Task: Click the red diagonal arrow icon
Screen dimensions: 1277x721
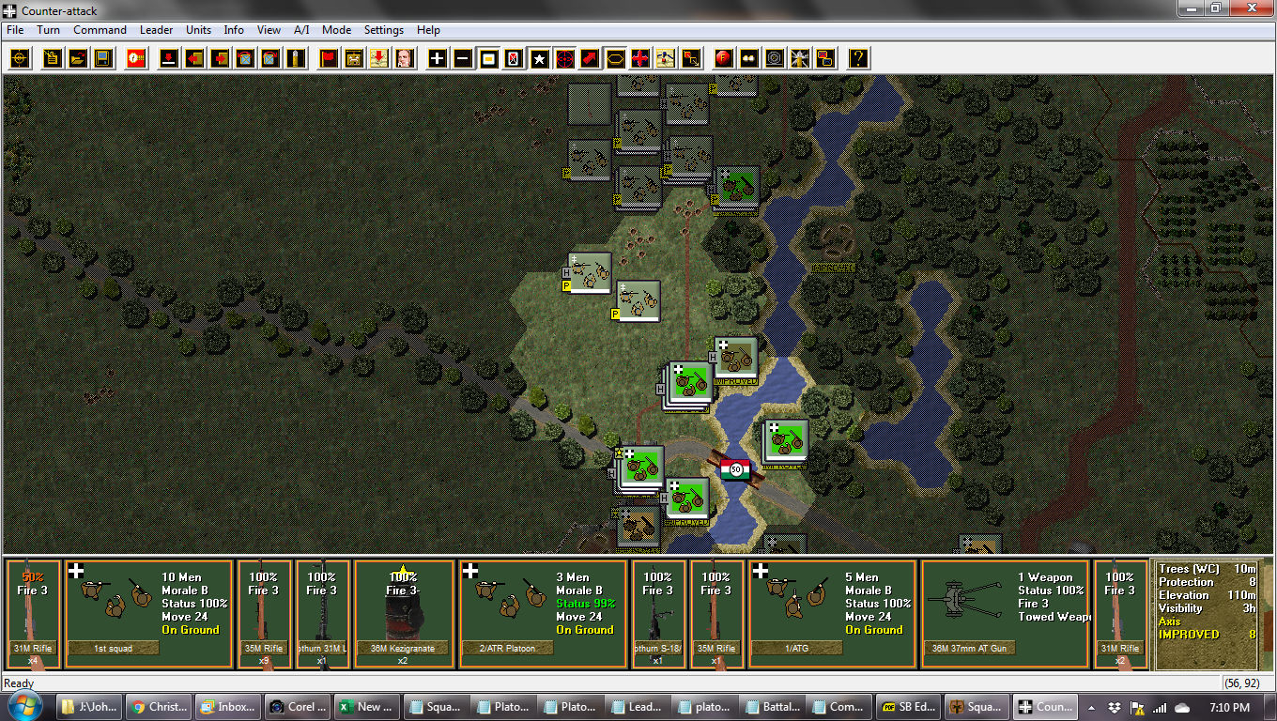Action: (x=590, y=58)
